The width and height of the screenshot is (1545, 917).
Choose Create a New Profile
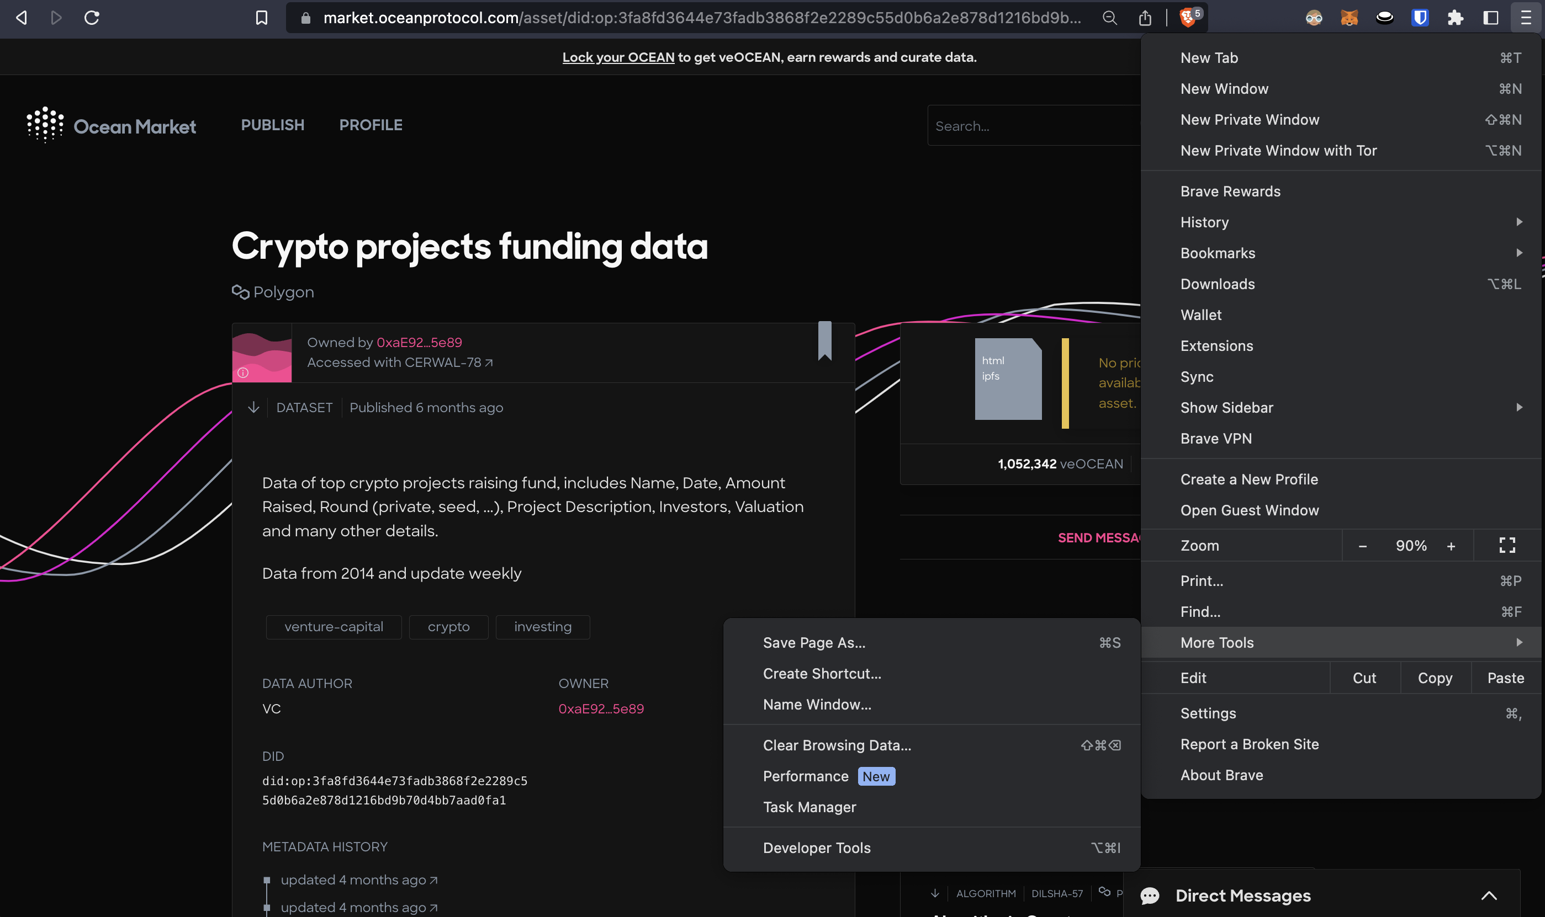tap(1341, 479)
